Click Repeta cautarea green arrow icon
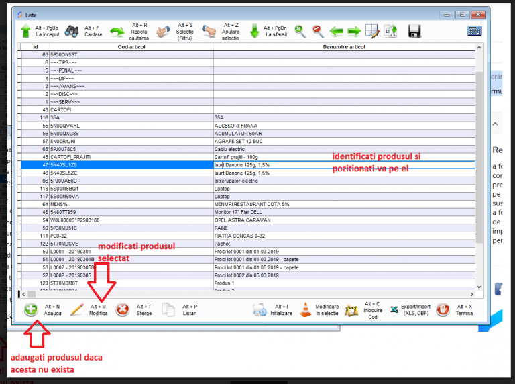The width and height of the screenshot is (515, 384). pyautogui.click(x=117, y=31)
